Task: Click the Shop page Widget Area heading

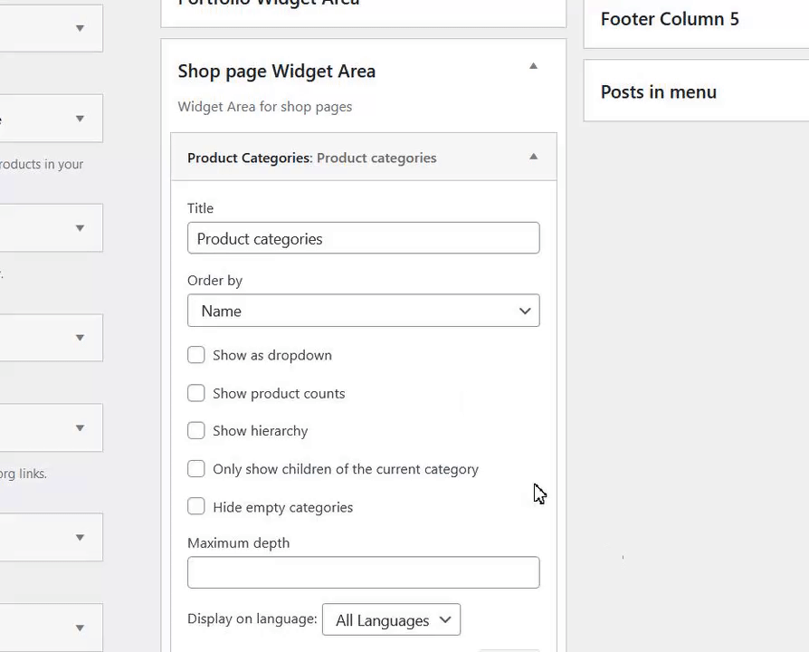Action: pos(276,71)
